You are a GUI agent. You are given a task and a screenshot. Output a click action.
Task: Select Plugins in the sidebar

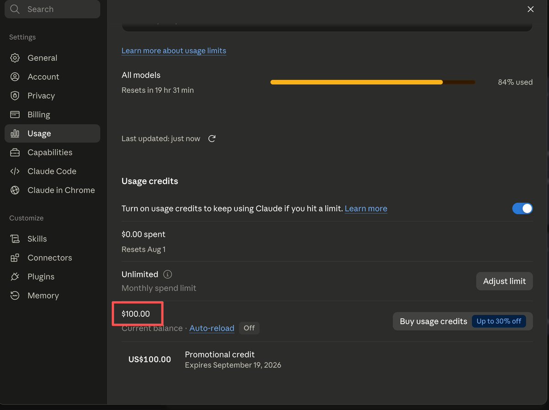(x=52, y=277)
